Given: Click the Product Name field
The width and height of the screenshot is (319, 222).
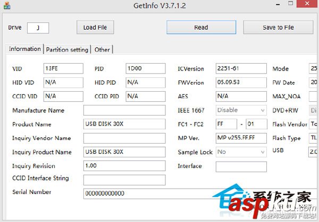Looking at the screenshot, I should point(124,124).
